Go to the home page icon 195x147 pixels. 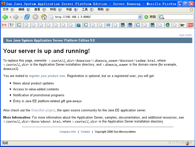(x=44, y=17)
